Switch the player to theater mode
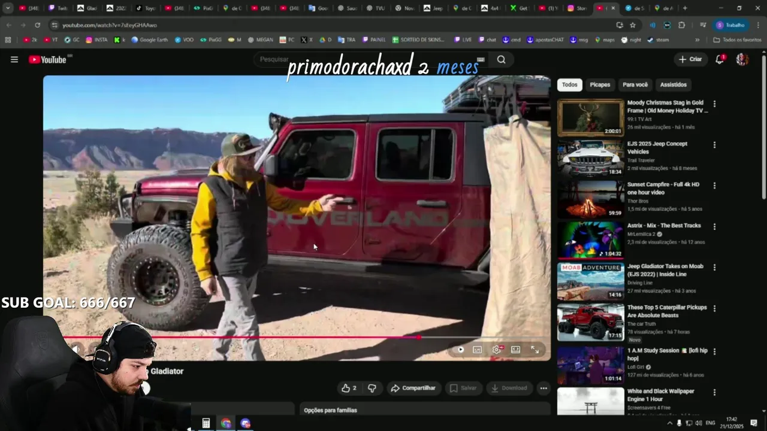The width and height of the screenshot is (767, 431). pyautogui.click(x=515, y=350)
